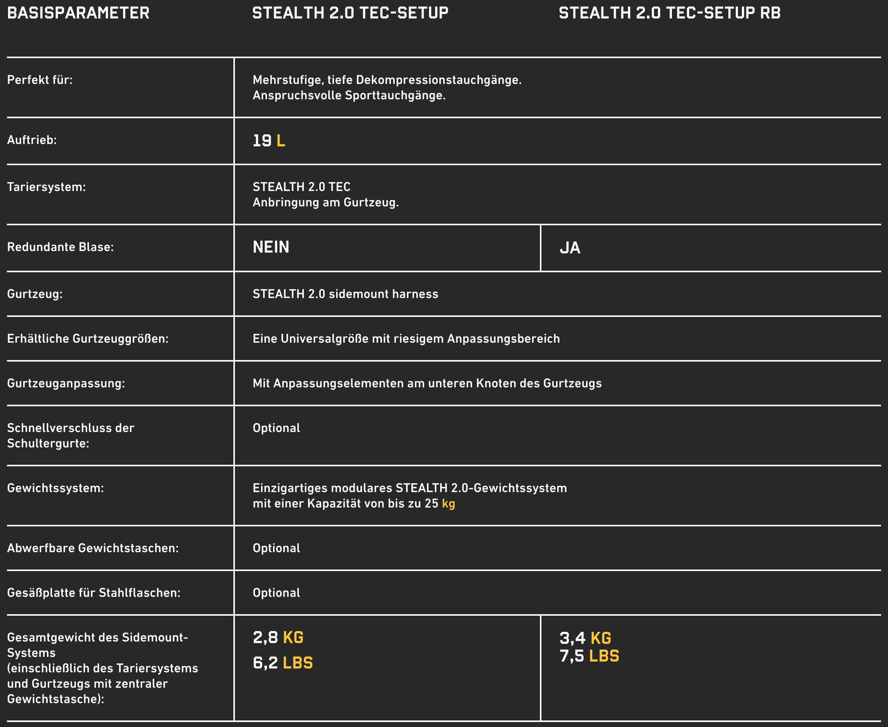Click the 'Redundante Blase:' row label
Image resolution: width=888 pixels, height=727 pixels.
60,247
